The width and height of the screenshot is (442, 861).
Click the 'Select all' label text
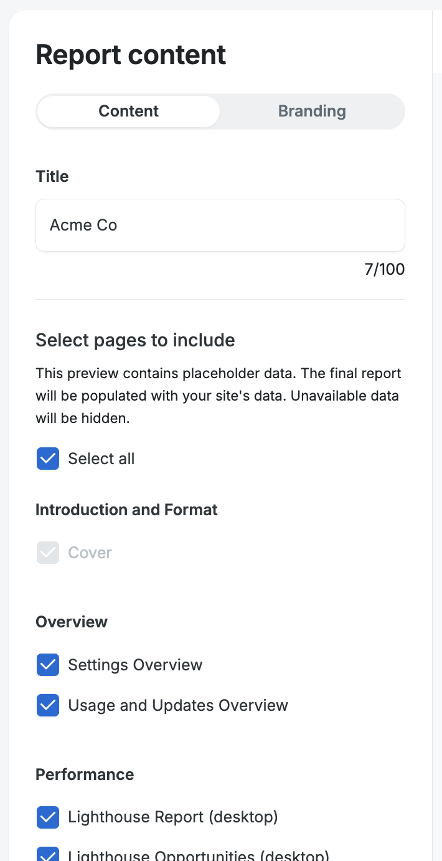pos(101,459)
